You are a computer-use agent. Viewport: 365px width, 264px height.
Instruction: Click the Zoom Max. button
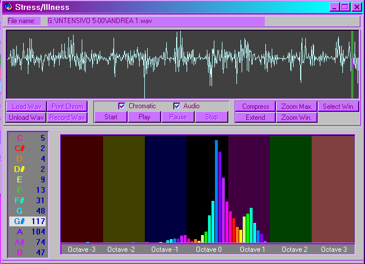click(297, 107)
